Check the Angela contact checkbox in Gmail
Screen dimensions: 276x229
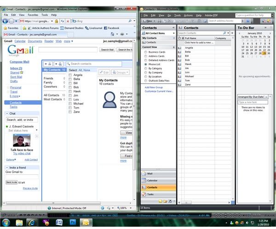tap(70, 75)
